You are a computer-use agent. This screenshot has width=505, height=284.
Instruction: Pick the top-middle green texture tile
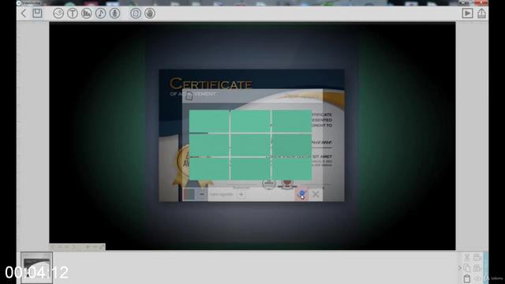(251, 121)
